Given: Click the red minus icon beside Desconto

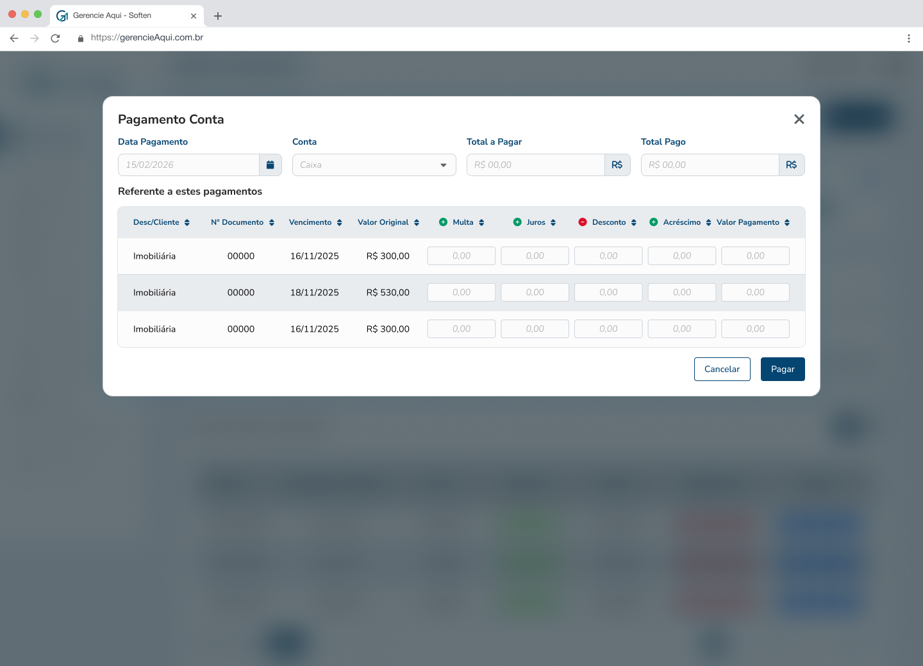Looking at the screenshot, I should pos(583,222).
